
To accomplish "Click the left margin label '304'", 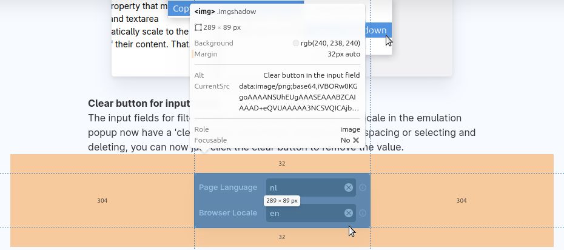I will 102,201.
